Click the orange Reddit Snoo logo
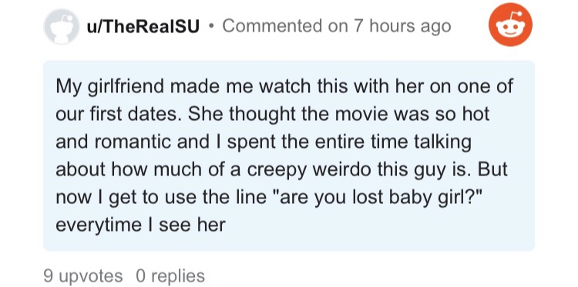 pyautogui.click(x=510, y=25)
